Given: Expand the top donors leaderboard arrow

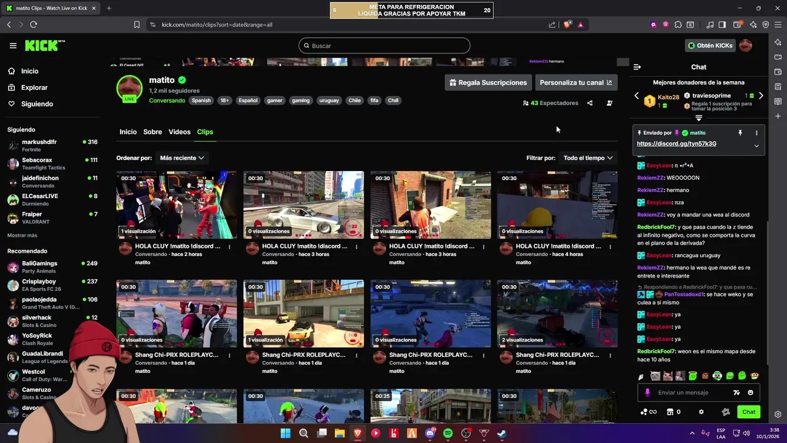Looking at the screenshot, I should click(698, 118).
